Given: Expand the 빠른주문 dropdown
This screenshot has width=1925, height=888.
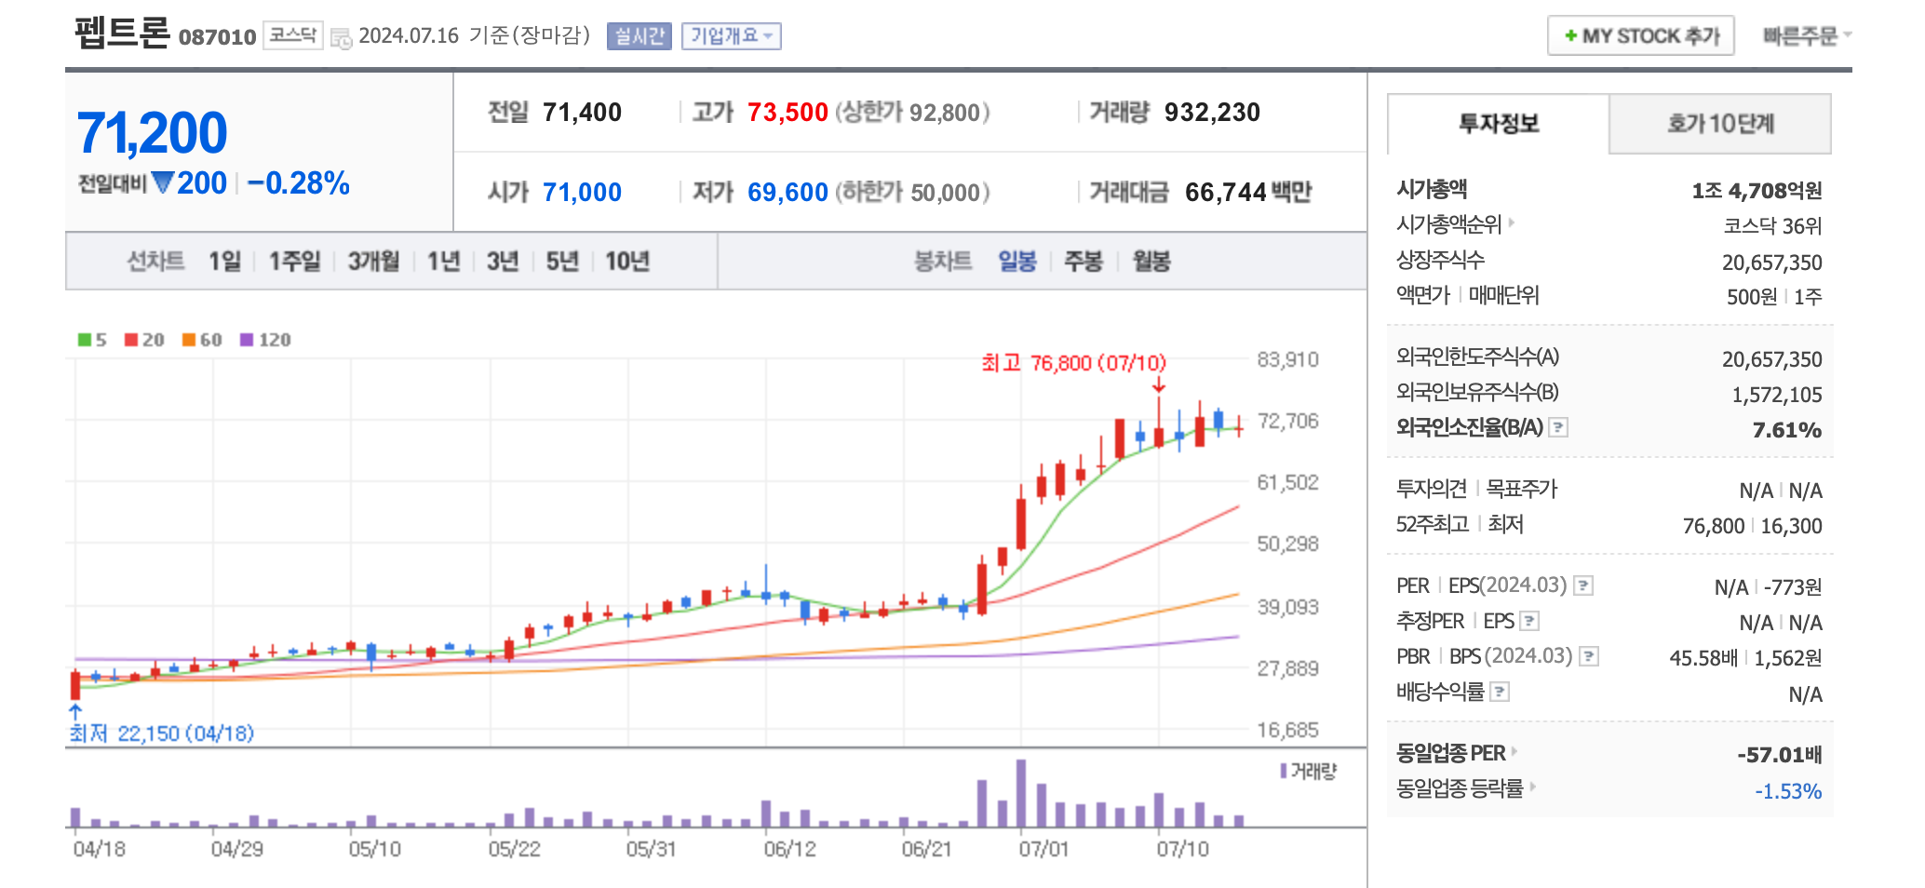Looking at the screenshot, I should pyautogui.click(x=1804, y=34).
